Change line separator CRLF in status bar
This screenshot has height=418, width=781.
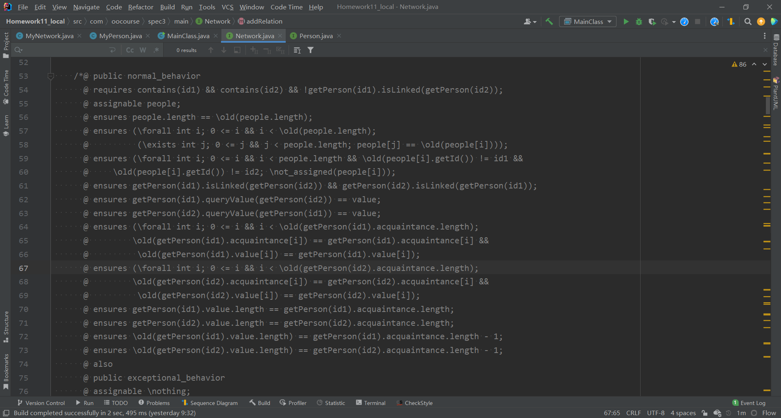(634, 413)
